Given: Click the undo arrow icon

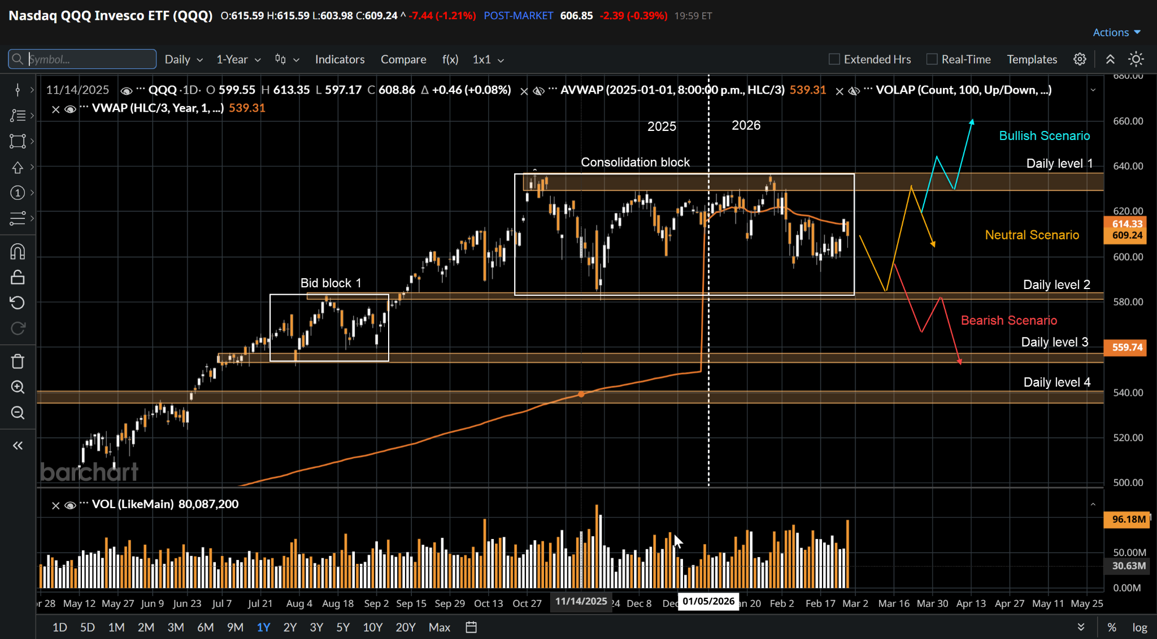Looking at the screenshot, I should click(x=18, y=303).
